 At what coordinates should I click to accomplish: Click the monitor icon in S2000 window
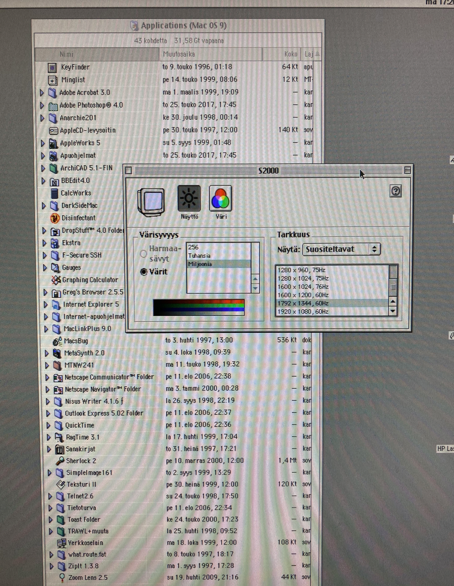[151, 202]
